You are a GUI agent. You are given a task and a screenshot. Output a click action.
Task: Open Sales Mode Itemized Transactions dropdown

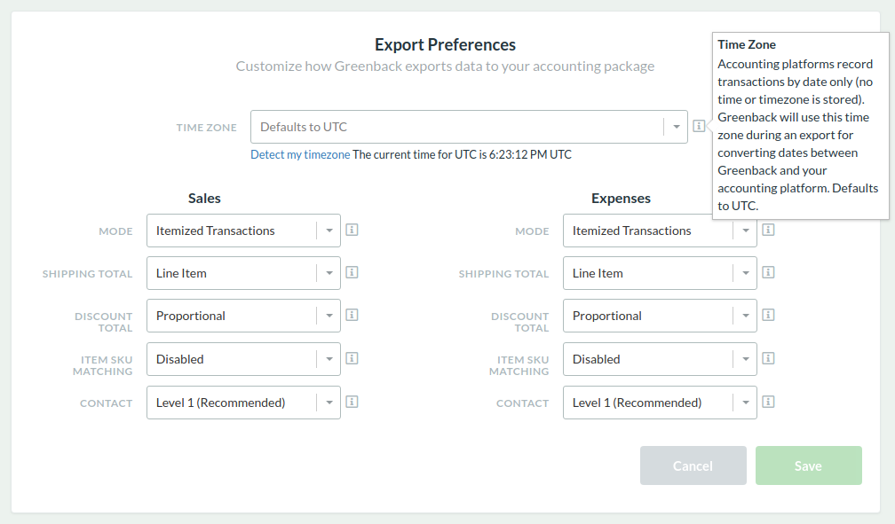tap(243, 231)
